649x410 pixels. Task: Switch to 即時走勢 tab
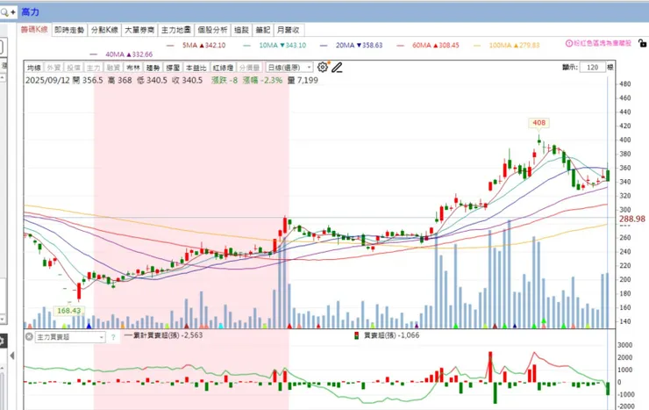click(69, 30)
